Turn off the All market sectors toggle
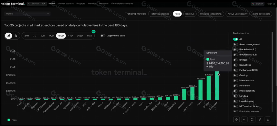The width and height of the screenshot is (277, 126). pos(236,39)
